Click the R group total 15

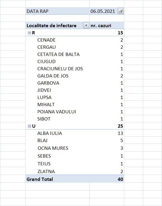(x=120, y=33)
